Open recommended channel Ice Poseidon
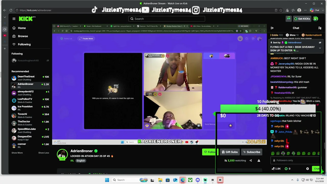The width and height of the screenshot is (327, 184). pos(30,108)
